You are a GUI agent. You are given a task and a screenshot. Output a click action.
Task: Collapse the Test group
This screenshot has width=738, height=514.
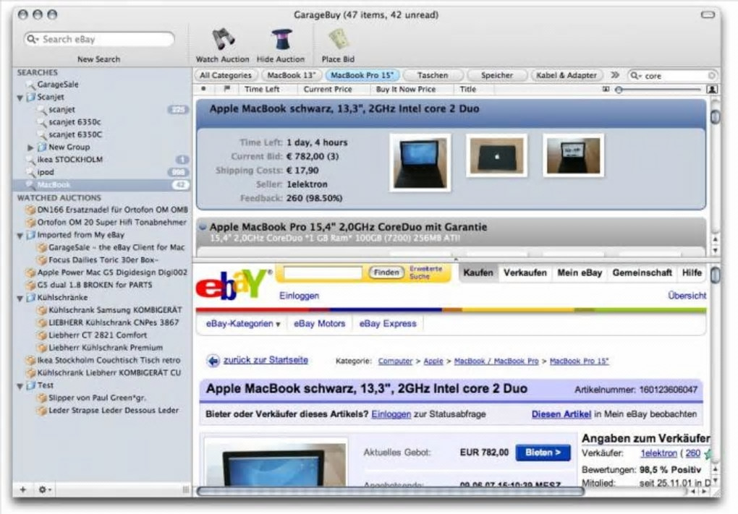click(20, 385)
